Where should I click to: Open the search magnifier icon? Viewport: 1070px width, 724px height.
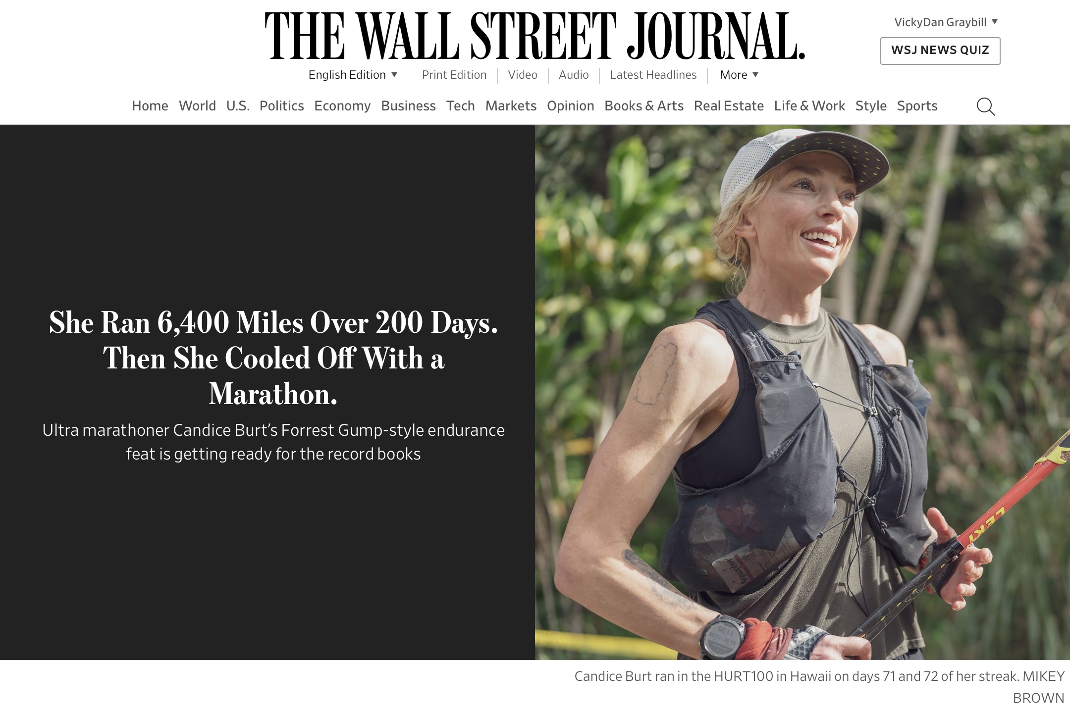point(985,106)
